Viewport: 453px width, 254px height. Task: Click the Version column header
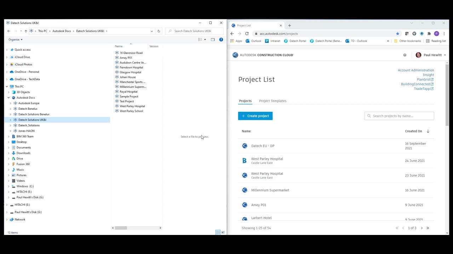point(154,46)
